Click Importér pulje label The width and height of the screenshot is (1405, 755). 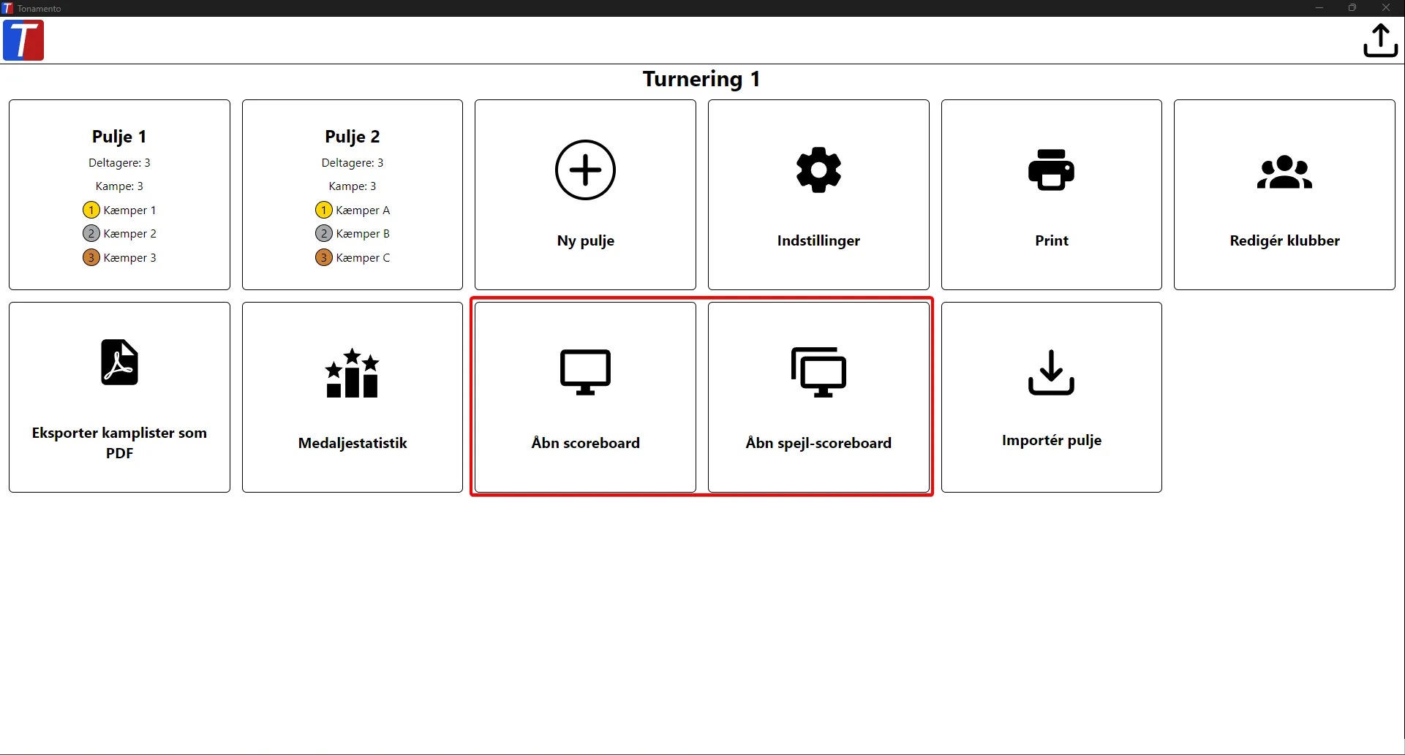pos(1051,440)
